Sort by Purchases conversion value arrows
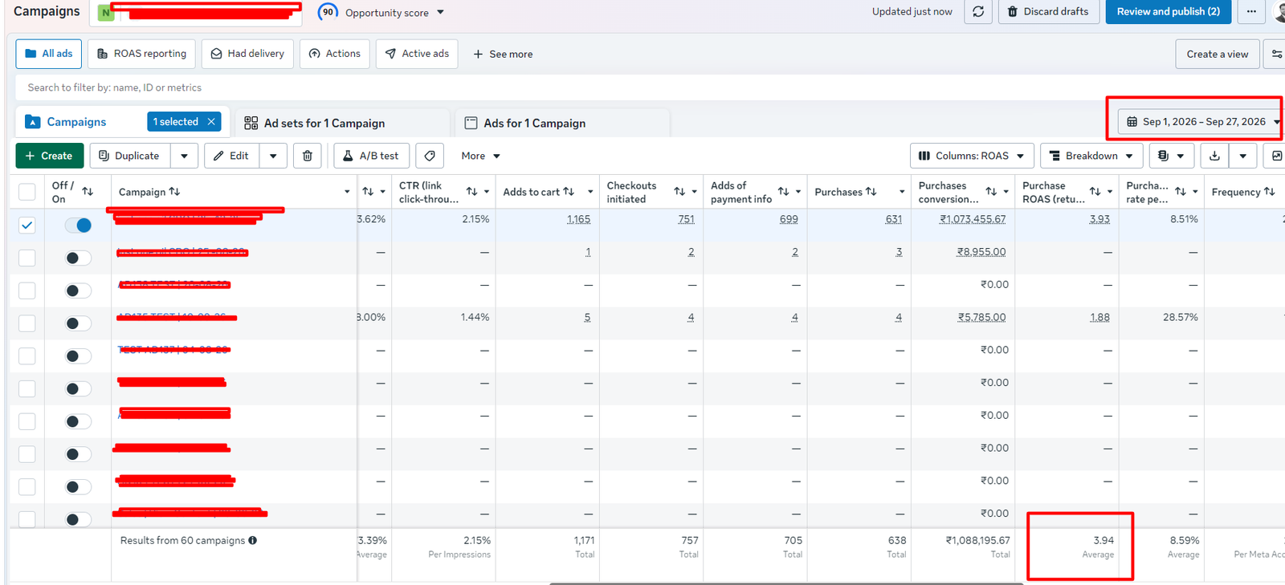This screenshot has width=1285, height=585. tap(991, 192)
